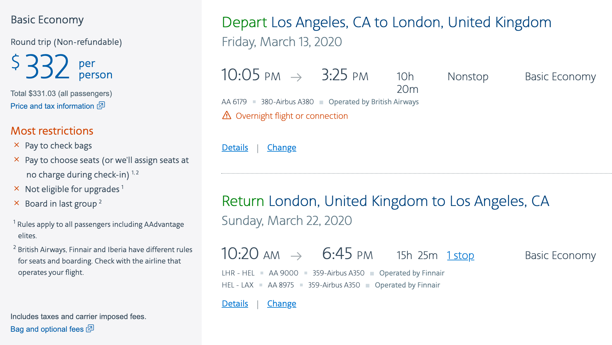Click external link icon beside Bag and optional fees
This screenshot has height=345, width=612.
pyautogui.click(x=90, y=329)
